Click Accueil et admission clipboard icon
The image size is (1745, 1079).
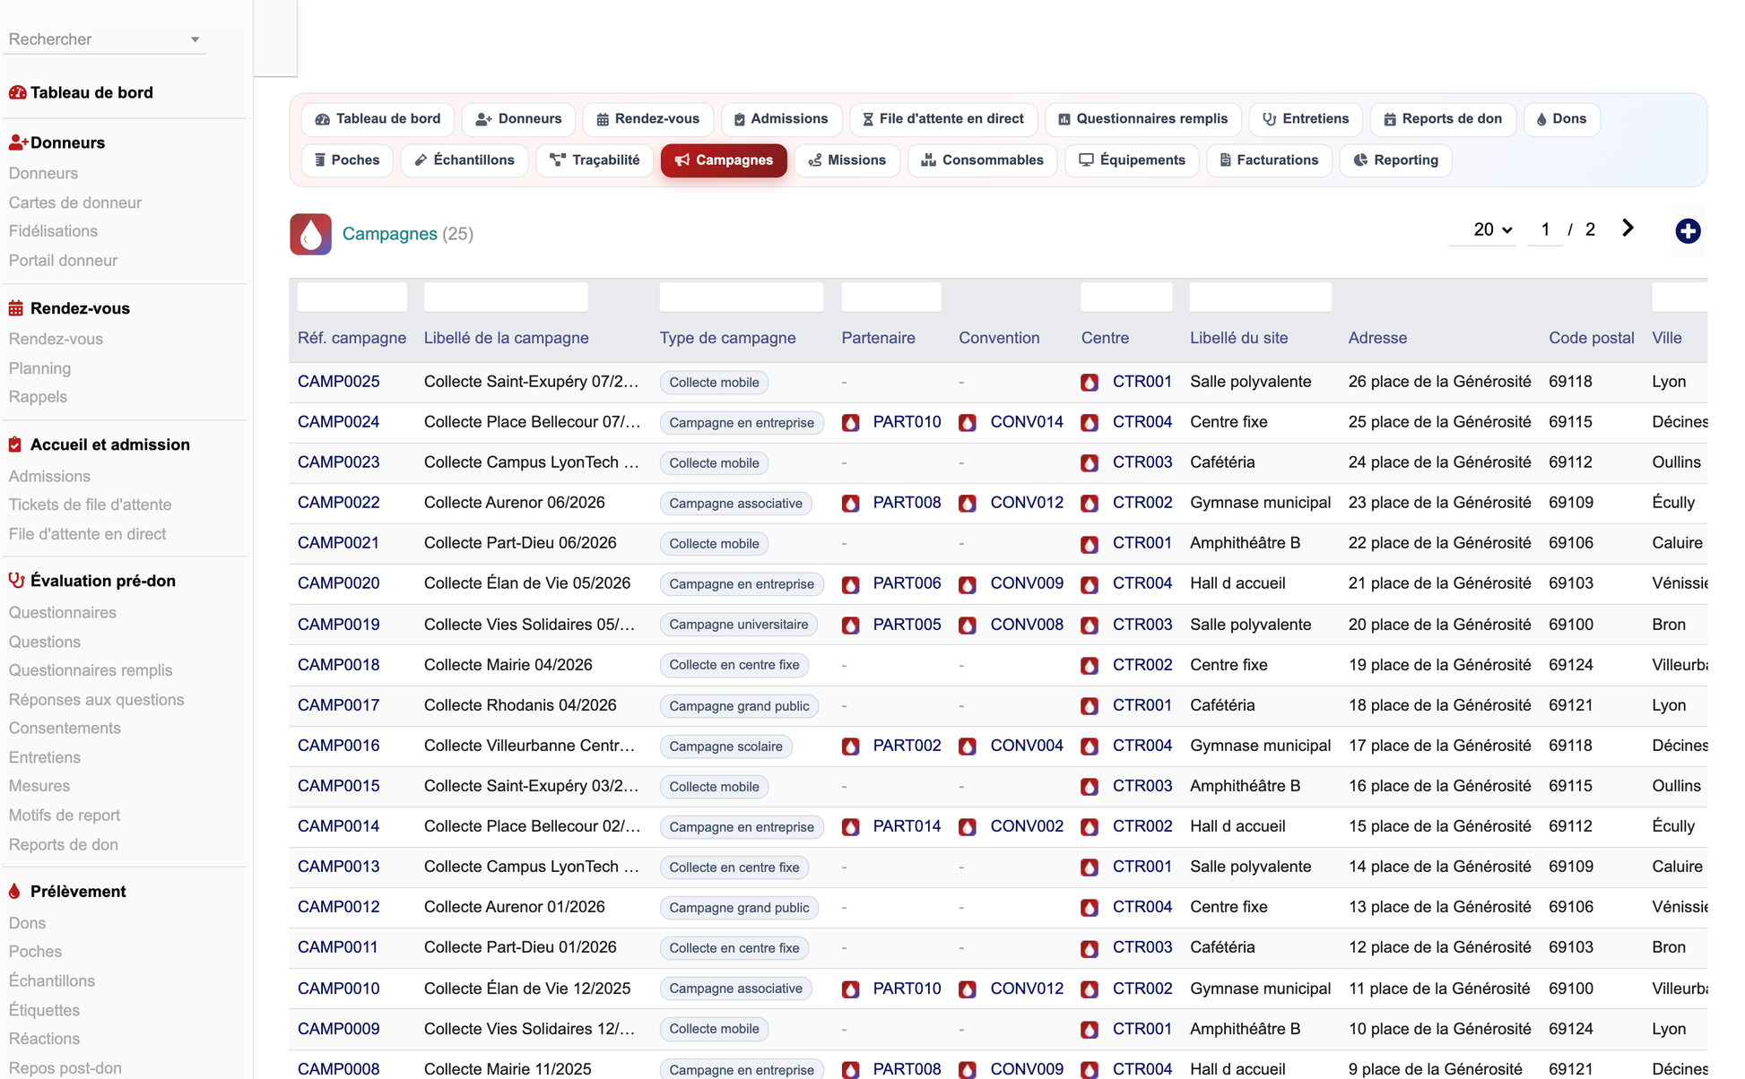tap(15, 445)
